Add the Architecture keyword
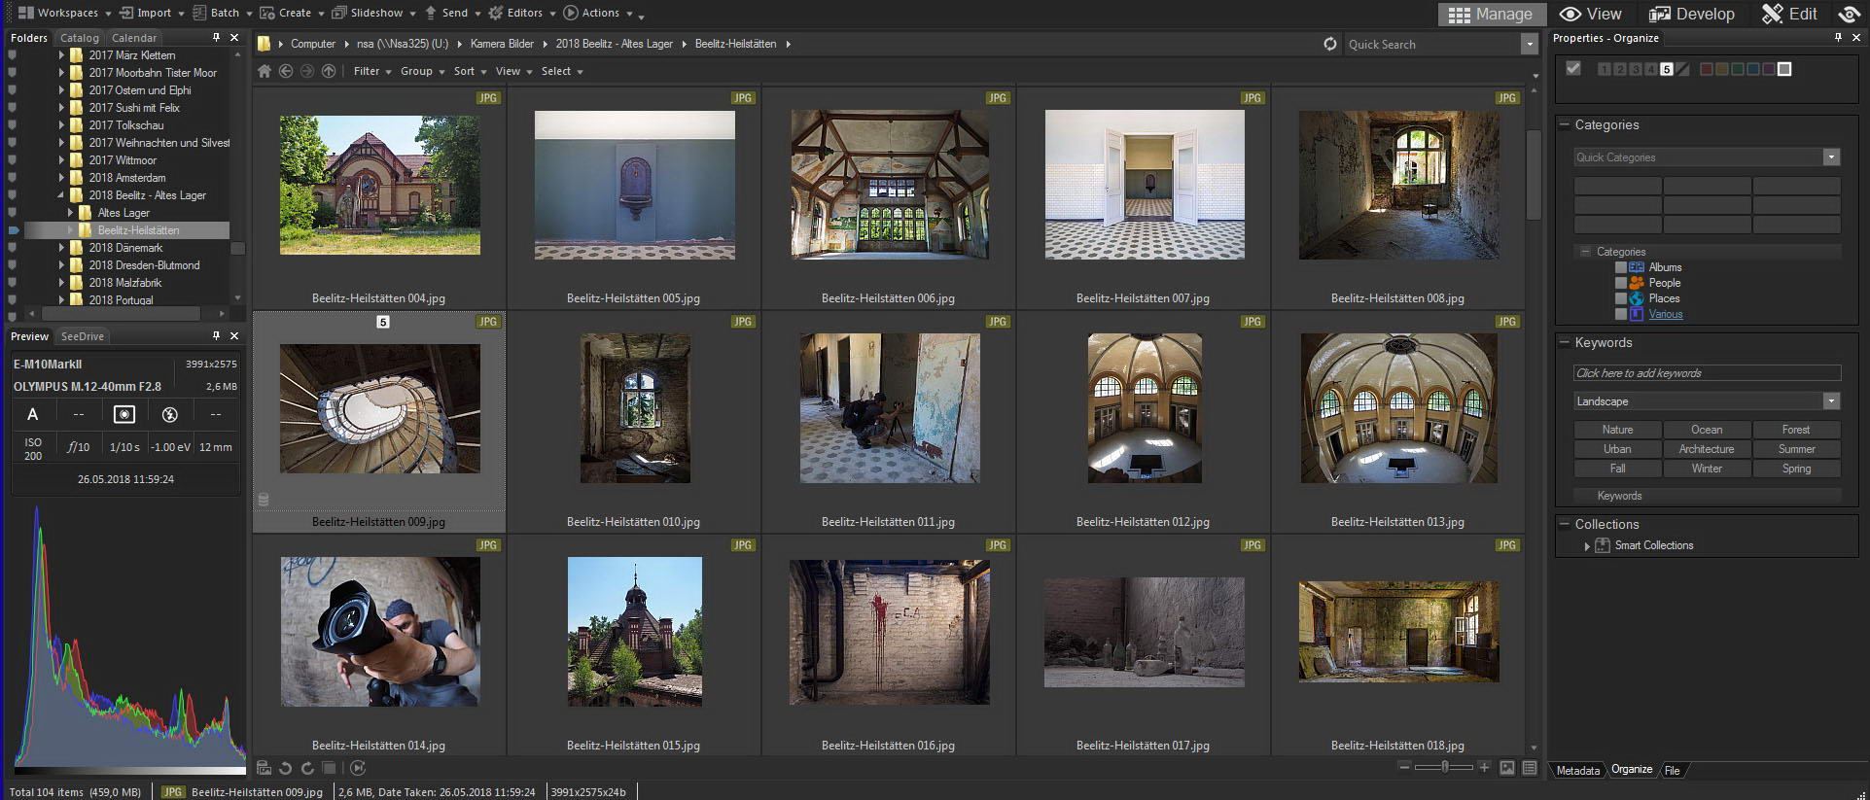The height and width of the screenshot is (800, 1870). [x=1707, y=449]
